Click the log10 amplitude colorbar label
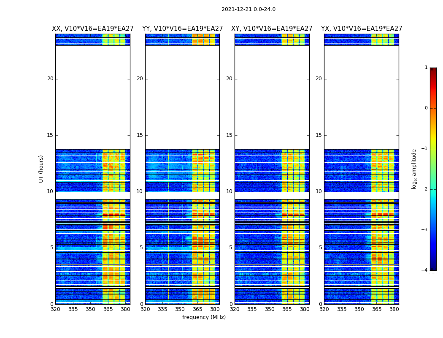Viewport: 443px width, 338px height. tap(414, 169)
